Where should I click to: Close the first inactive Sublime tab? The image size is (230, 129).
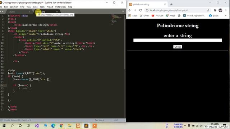(x=29, y=12)
